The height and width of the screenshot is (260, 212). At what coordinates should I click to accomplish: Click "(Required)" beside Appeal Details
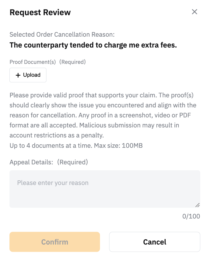click(x=72, y=162)
